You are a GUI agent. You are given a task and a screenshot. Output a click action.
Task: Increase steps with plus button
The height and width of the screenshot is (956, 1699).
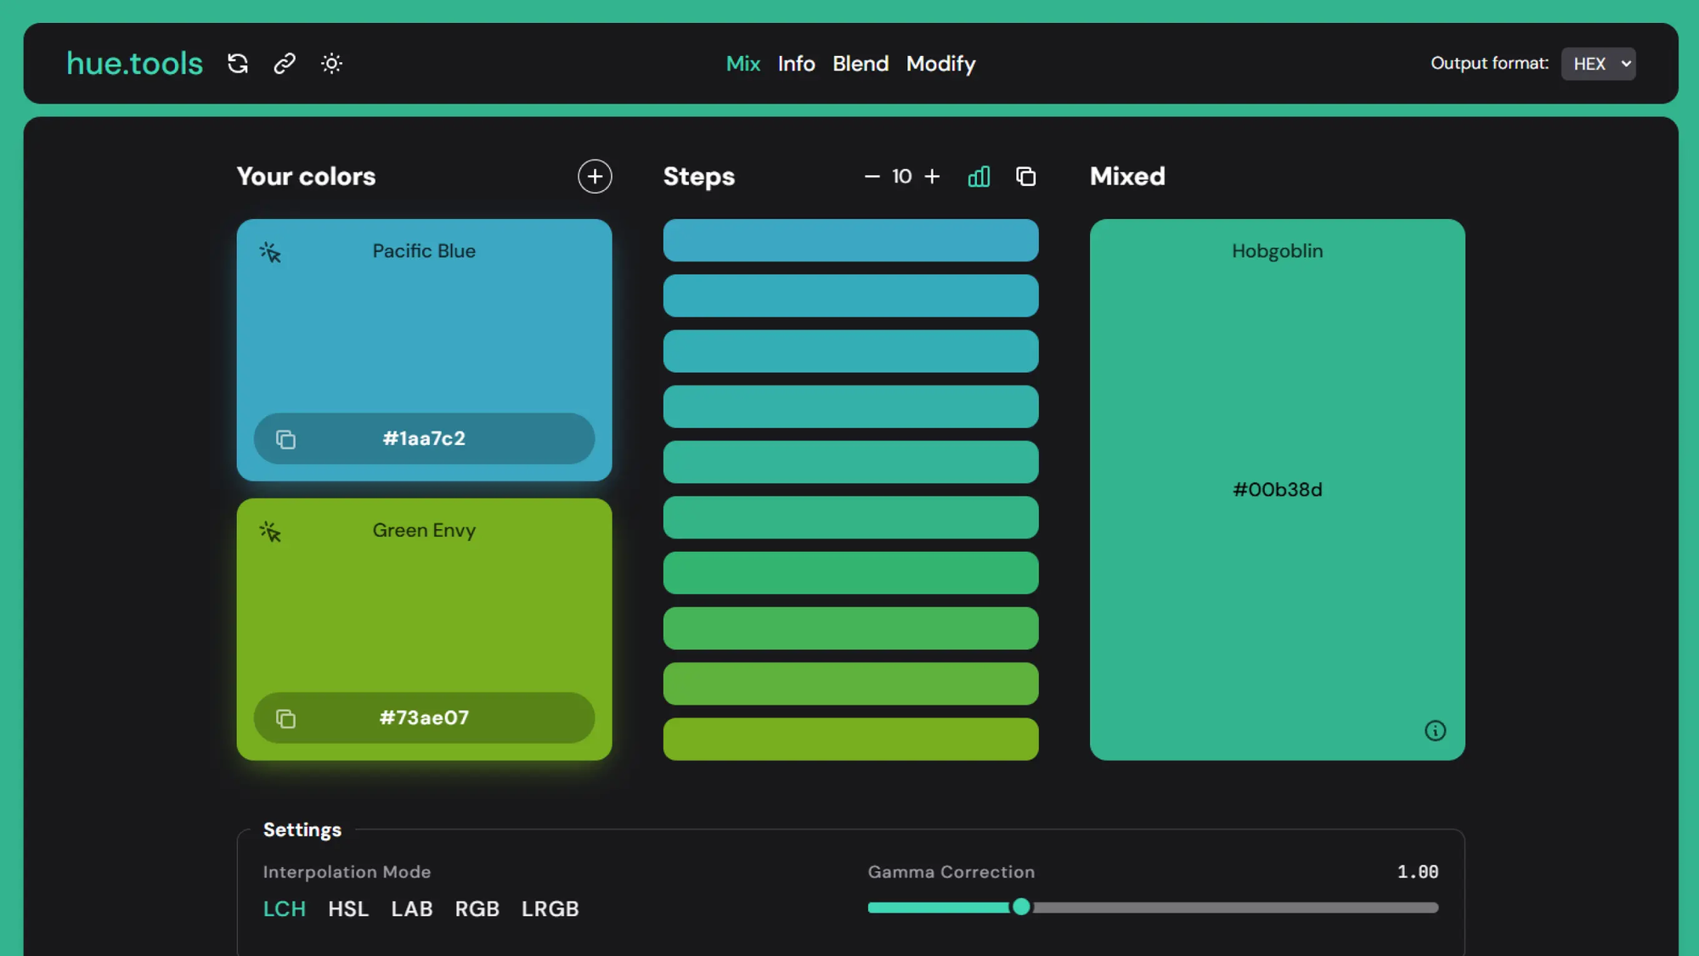[x=932, y=177]
